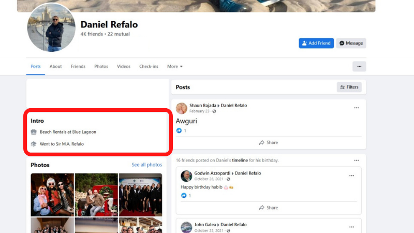Click the like icon under Godwin's birthday post

183,195
